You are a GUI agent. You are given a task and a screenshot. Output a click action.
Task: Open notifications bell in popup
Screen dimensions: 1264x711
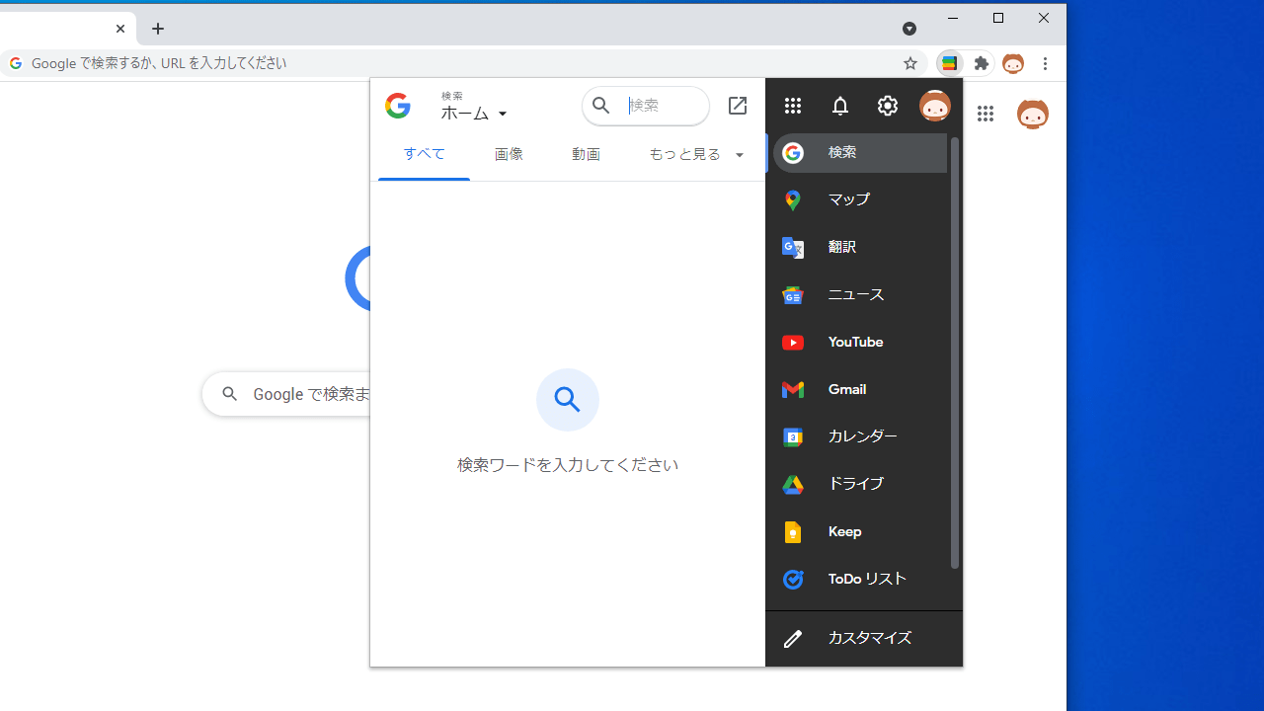tap(840, 106)
